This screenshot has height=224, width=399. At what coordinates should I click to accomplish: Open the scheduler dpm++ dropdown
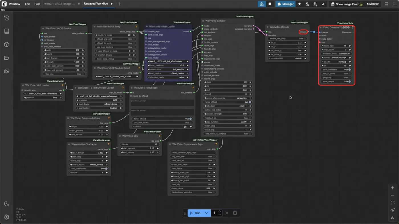pyautogui.click(x=227, y=106)
